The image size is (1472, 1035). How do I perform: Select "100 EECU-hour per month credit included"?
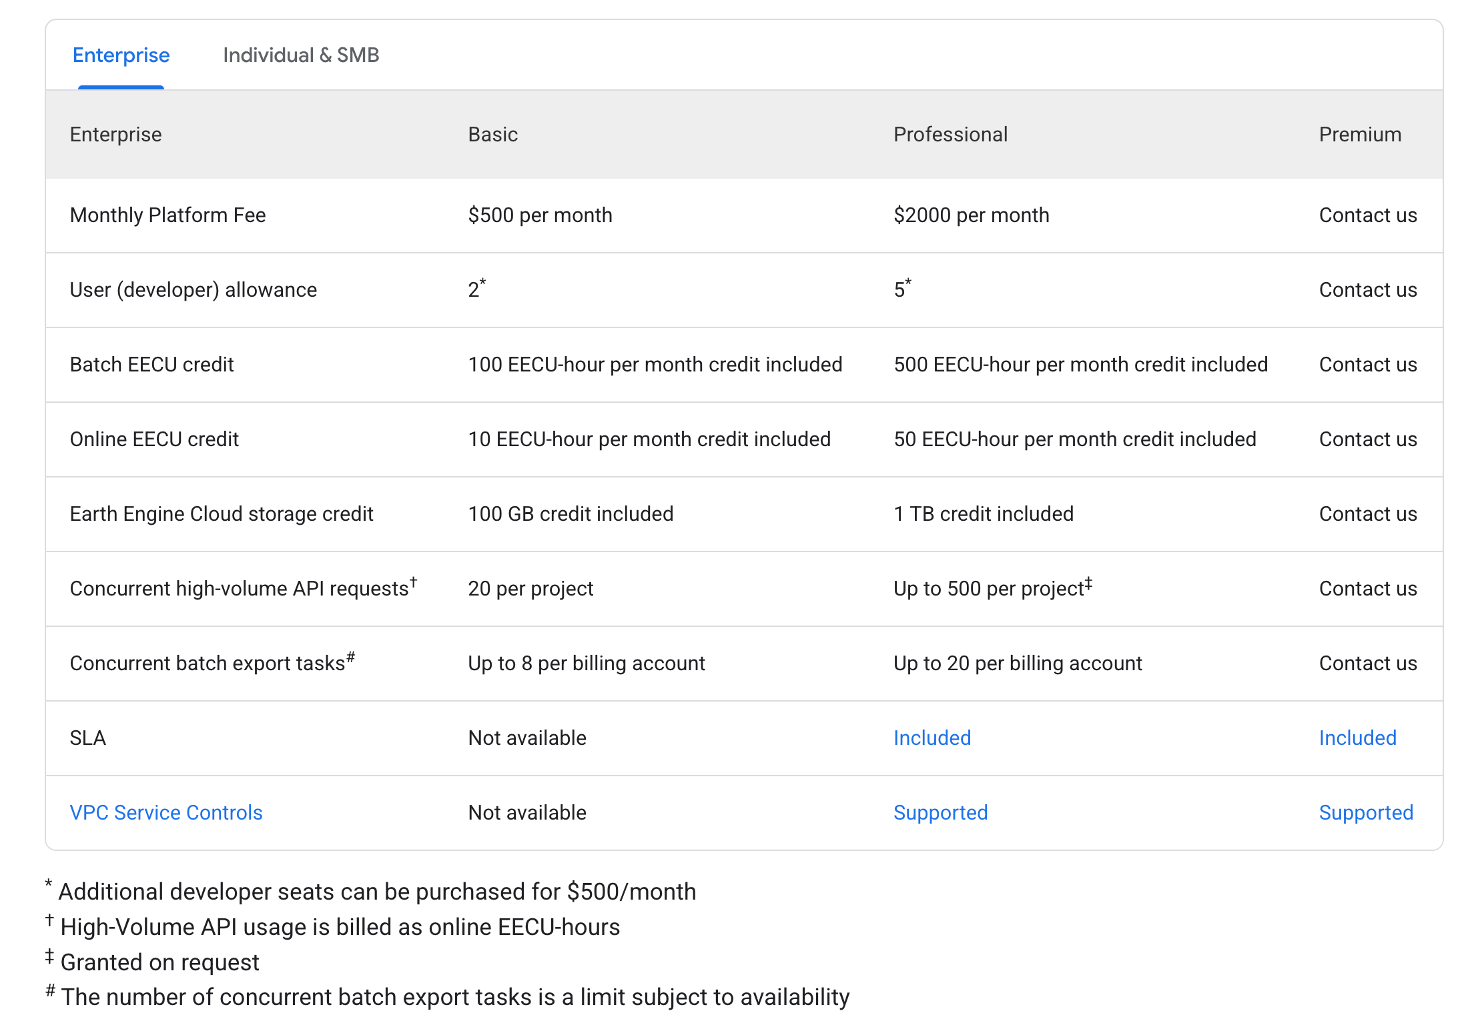(x=655, y=364)
